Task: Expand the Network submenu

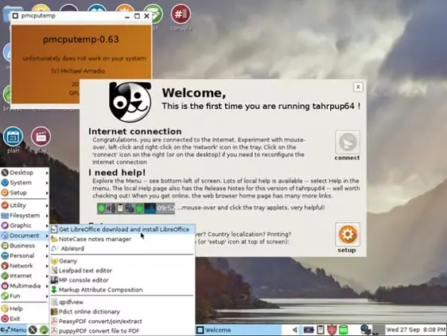Action: [x=25, y=266]
